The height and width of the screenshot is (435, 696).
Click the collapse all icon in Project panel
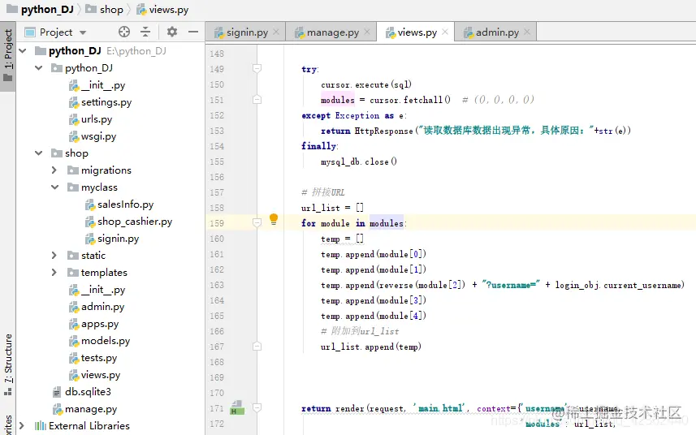click(145, 32)
